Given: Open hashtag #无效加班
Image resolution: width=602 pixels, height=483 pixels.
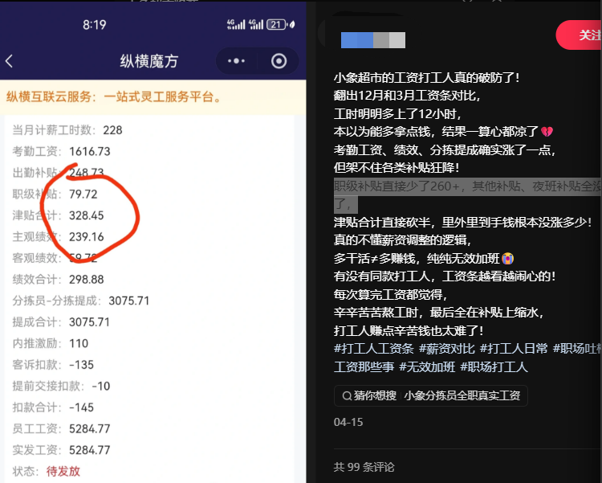Looking at the screenshot, I should coord(427,366).
